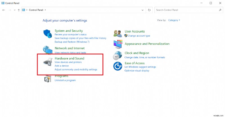Expand the address bar history dropdown

[x=143, y=10]
